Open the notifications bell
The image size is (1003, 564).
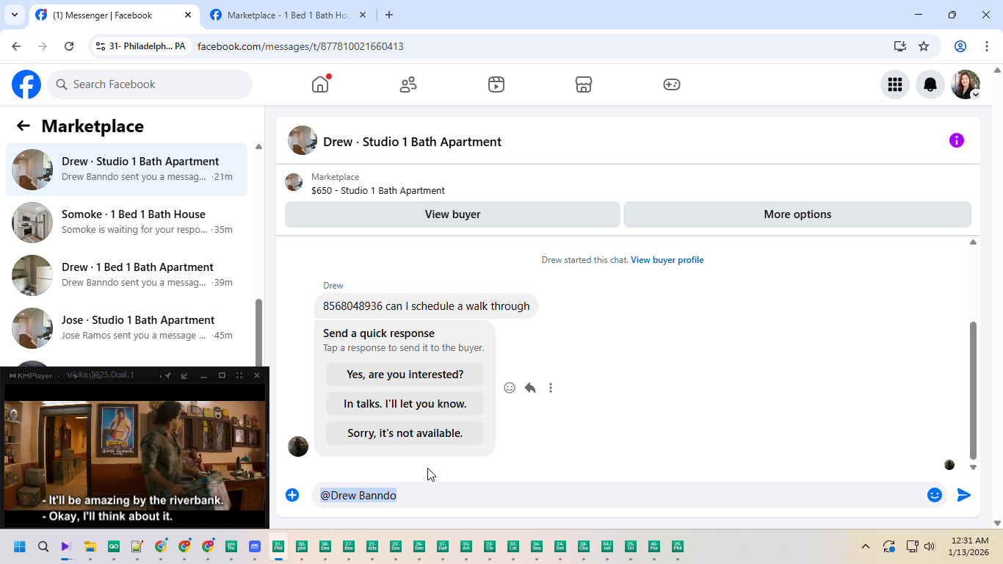(x=930, y=84)
